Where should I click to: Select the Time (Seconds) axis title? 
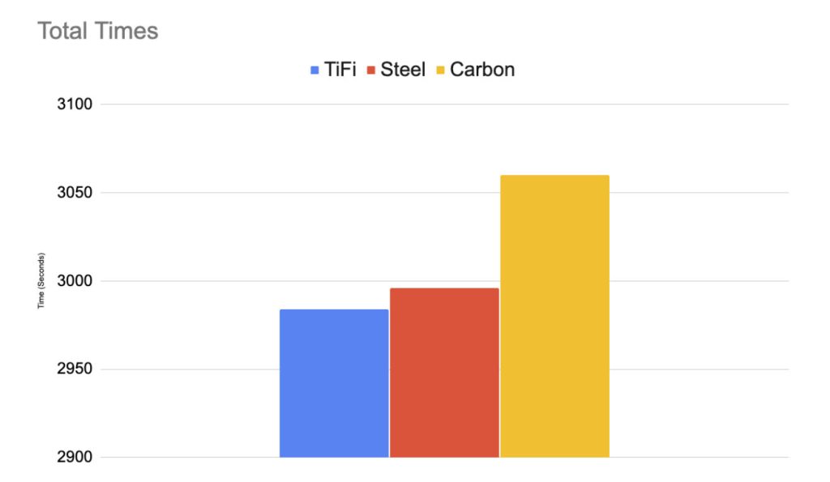(x=42, y=281)
